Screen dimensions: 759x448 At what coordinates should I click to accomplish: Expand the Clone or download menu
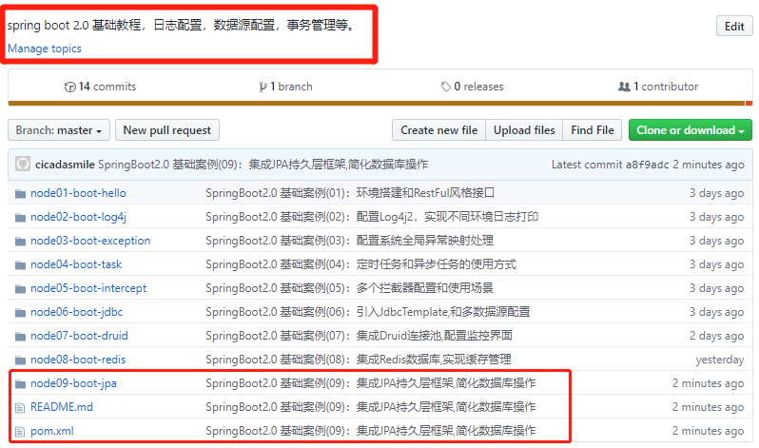(x=691, y=129)
